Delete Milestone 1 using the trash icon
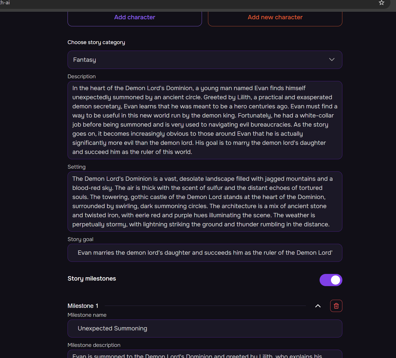This screenshot has height=358, width=396. coord(336,306)
